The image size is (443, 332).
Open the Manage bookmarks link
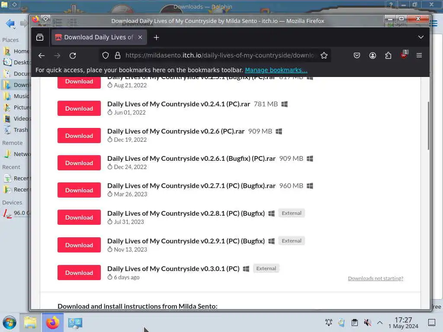click(276, 70)
